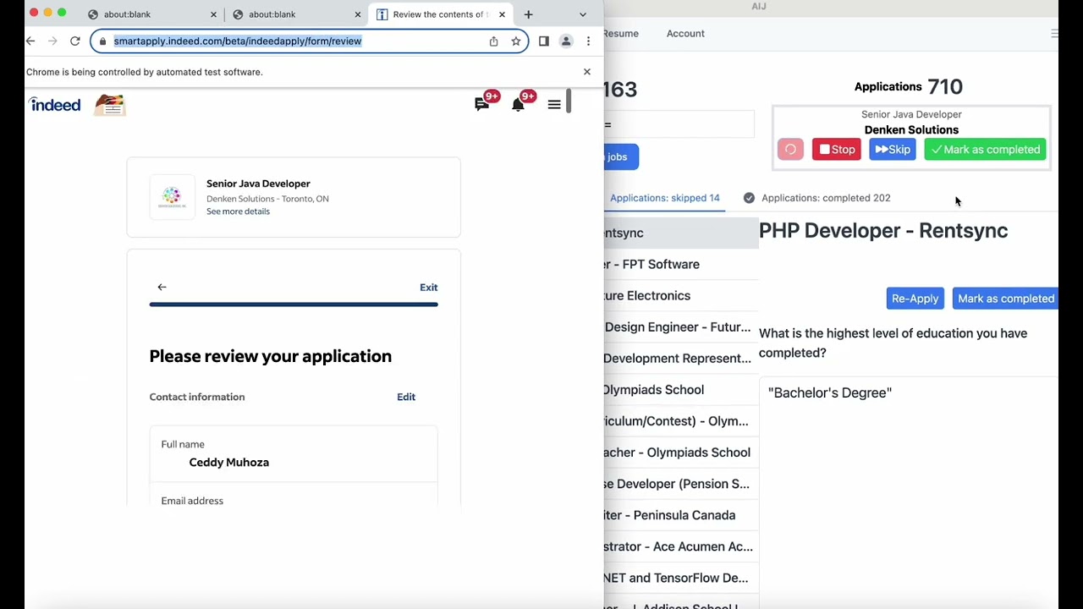Select the Review the contents tab
This screenshot has width=1083, height=609.
pos(440,14)
